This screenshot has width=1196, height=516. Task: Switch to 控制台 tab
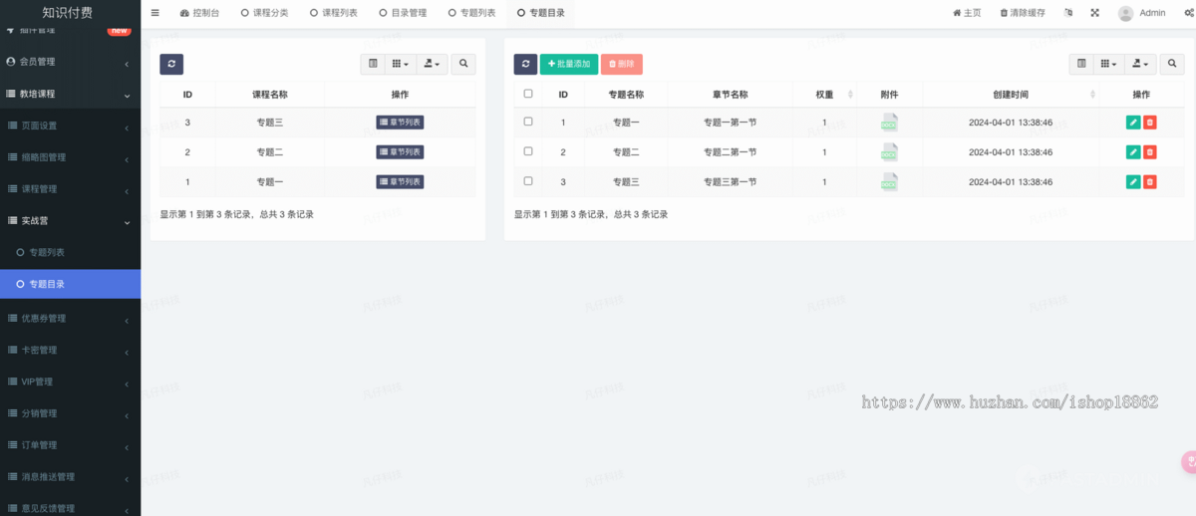point(199,13)
